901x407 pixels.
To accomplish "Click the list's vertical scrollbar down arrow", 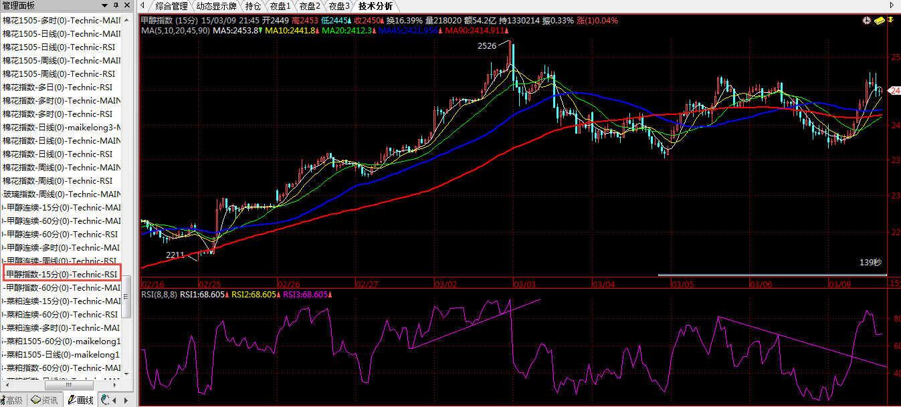I will (127, 375).
